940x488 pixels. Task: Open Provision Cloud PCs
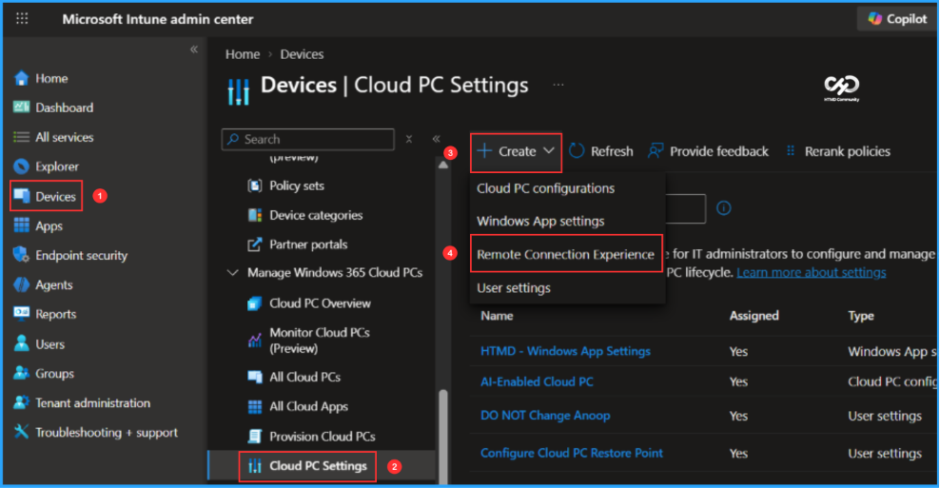pos(322,437)
